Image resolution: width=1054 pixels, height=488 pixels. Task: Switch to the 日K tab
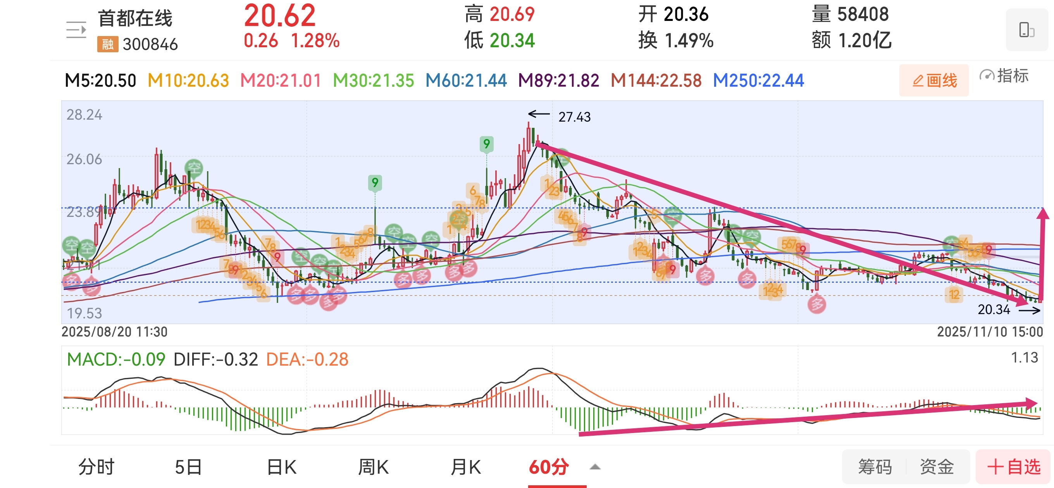(281, 467)
